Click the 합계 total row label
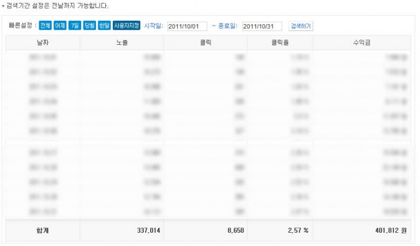420x246 pixels. [43, 230]
